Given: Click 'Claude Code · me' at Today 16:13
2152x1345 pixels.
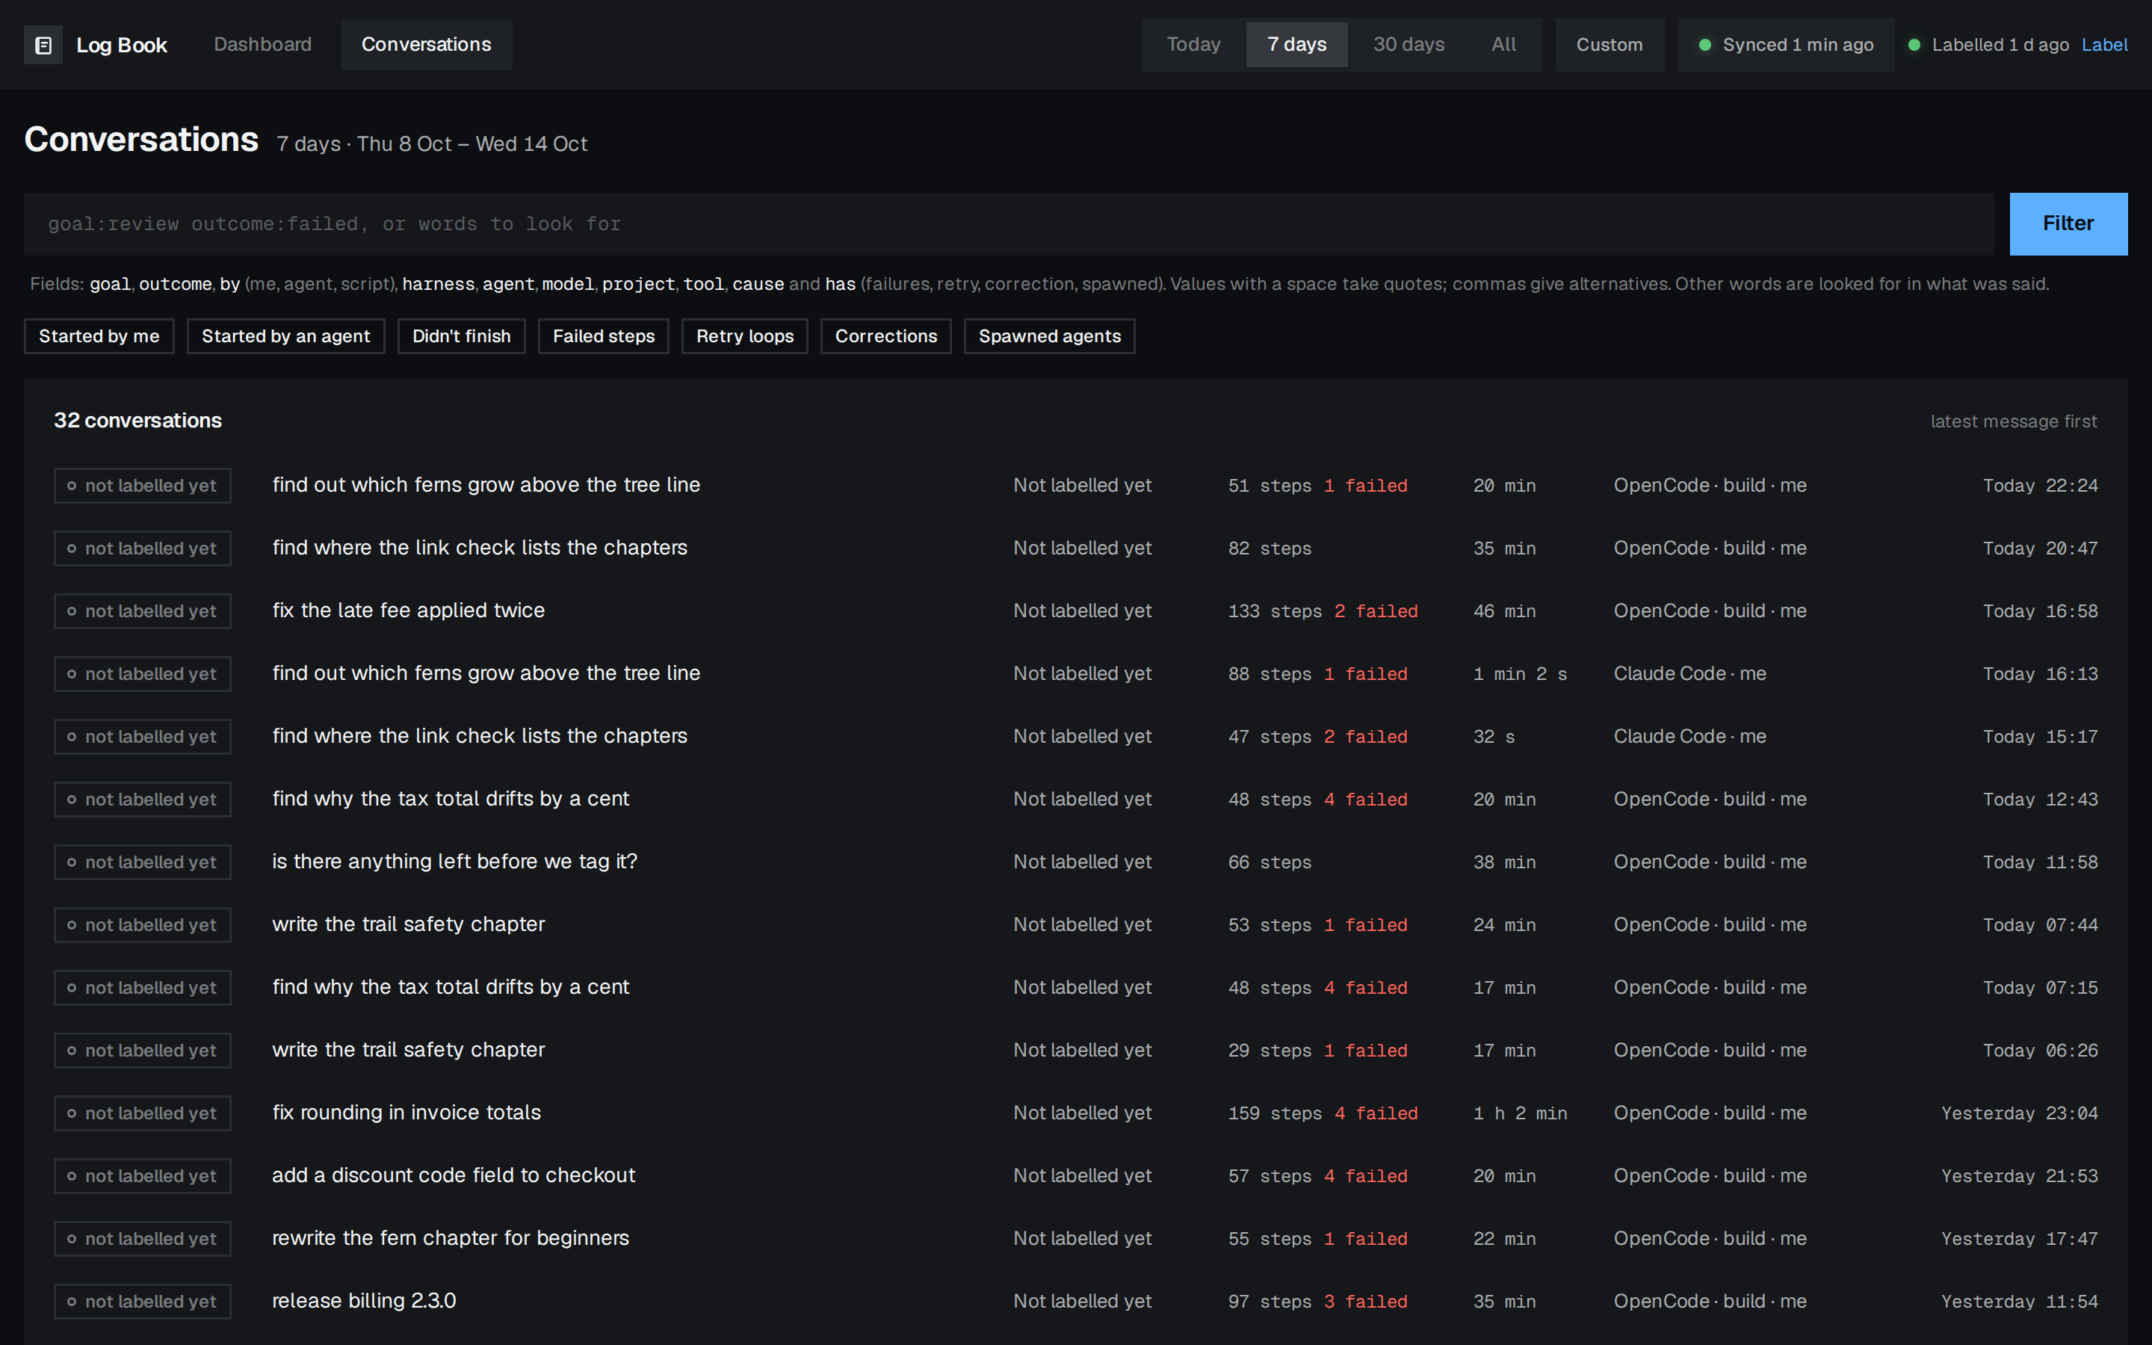Looking at the screenshot, I should coord(1689,673).
